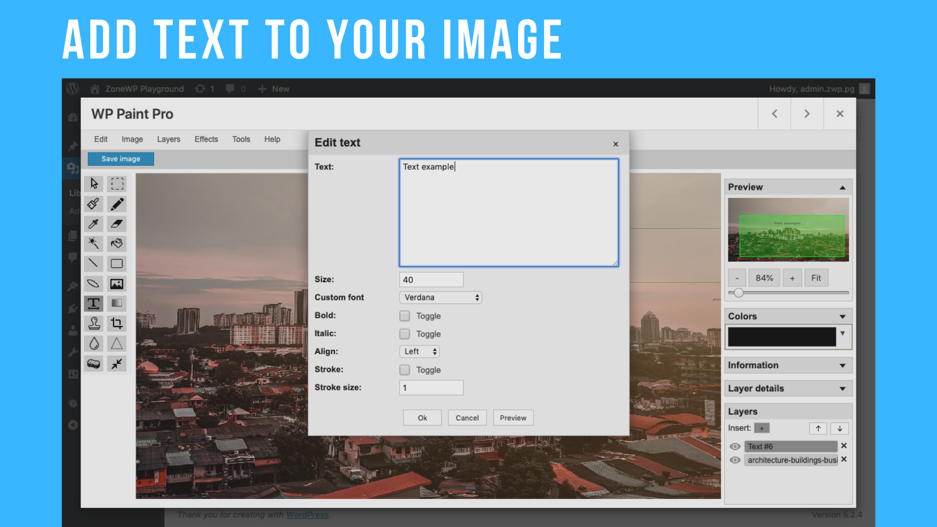
Task: Select the Eraser tool
Action: coord(117,223)
